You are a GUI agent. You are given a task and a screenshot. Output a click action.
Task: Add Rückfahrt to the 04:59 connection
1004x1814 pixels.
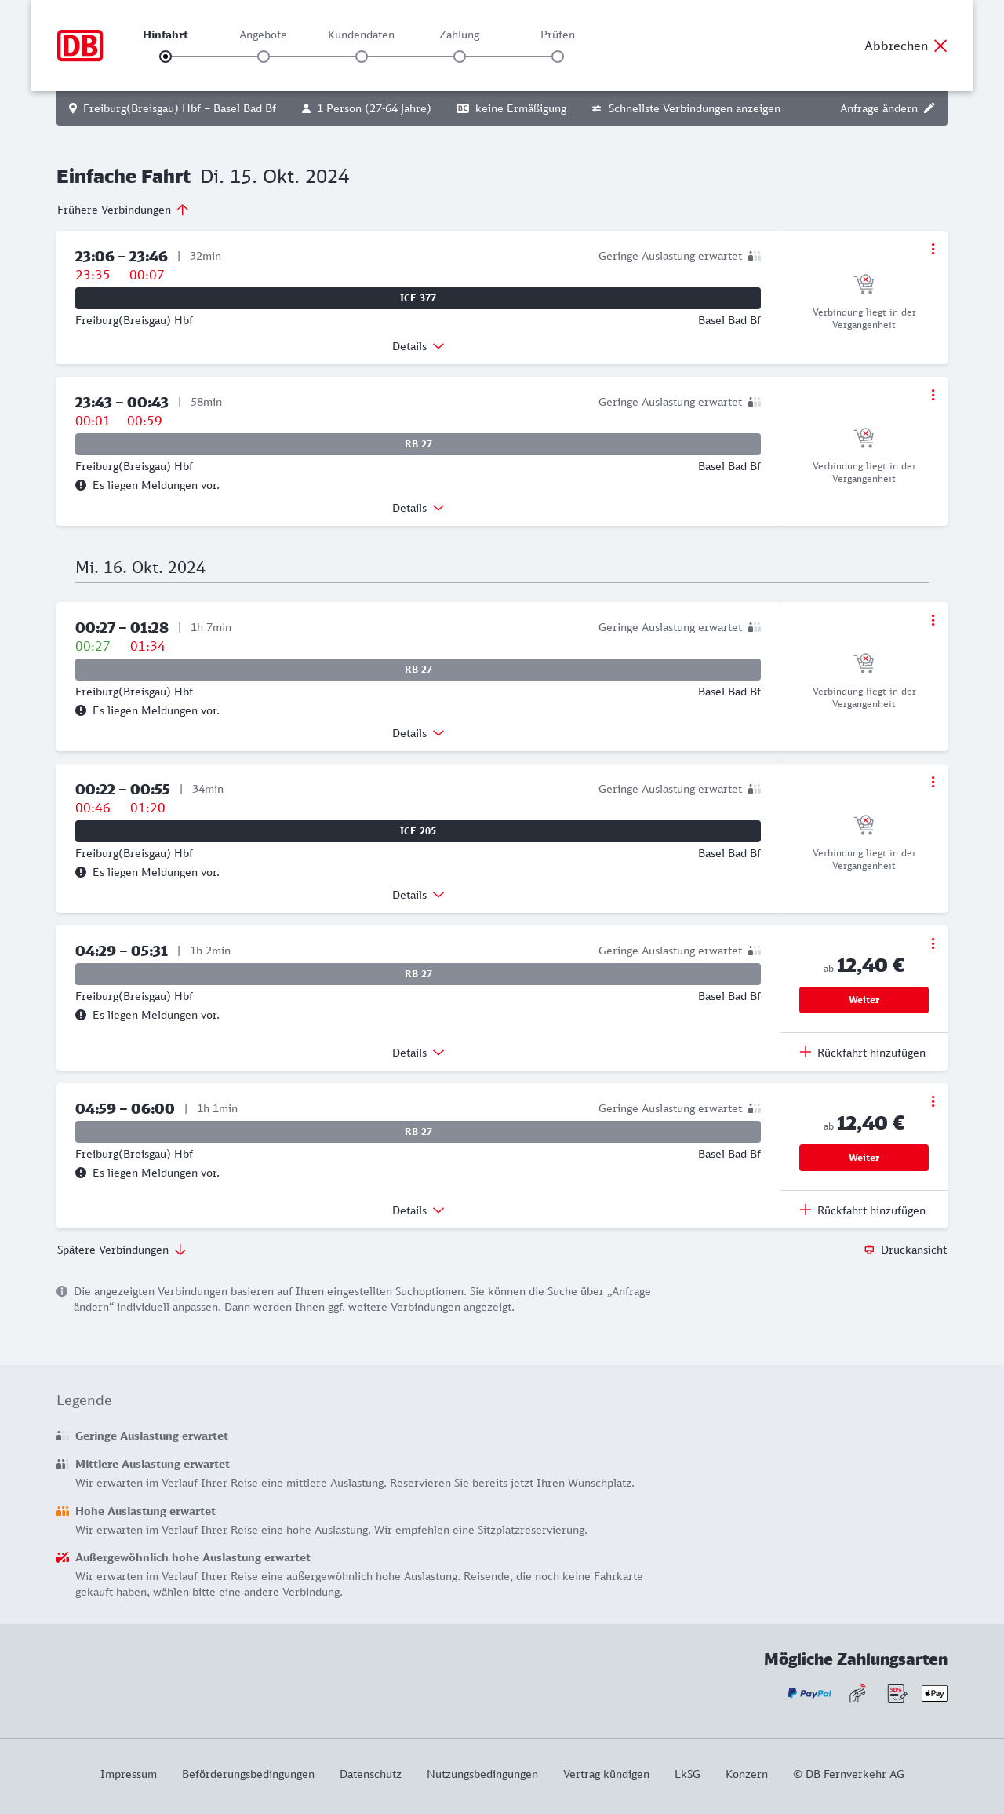click(x=863, y=1210)
